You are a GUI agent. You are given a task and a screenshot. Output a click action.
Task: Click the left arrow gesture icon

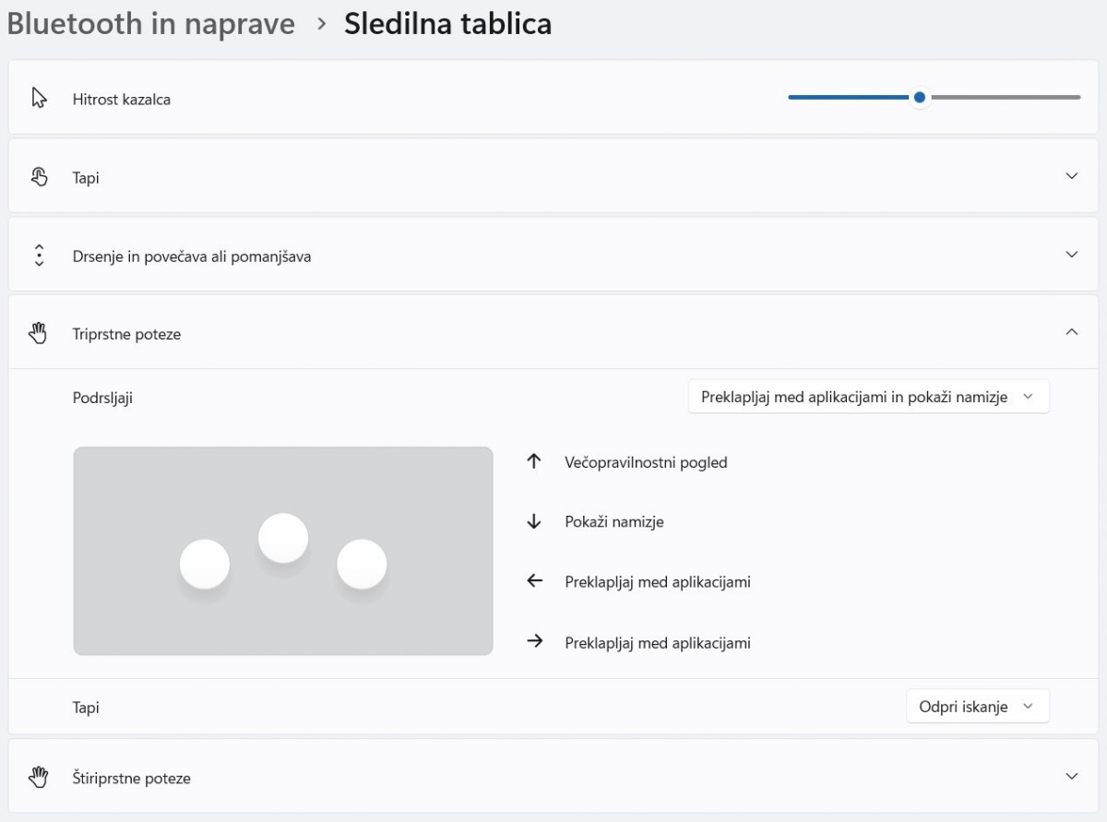(x=534, y=581)
